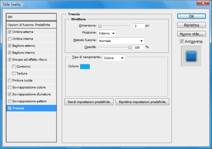Select the Finitura lucida row label
The height and width of the screenshot is (149, 212).
(x=22, y=80)
